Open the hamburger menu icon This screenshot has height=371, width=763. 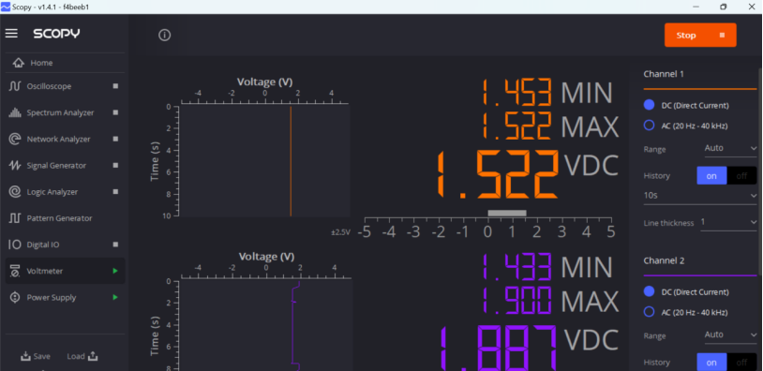[11, 33]
